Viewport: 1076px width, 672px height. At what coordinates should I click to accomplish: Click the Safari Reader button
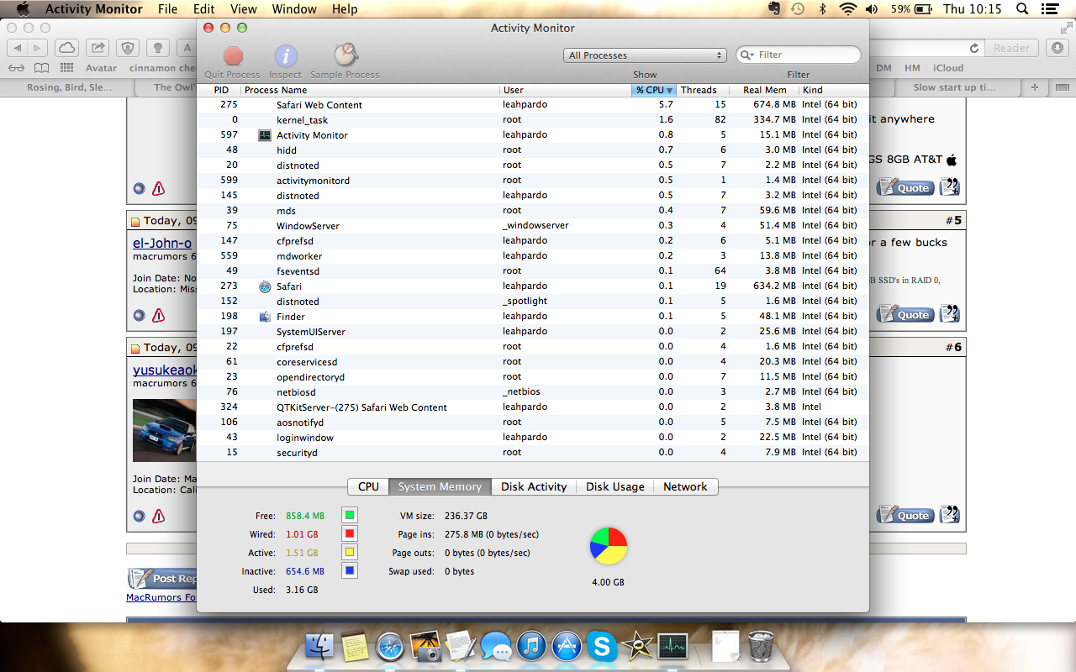coord(1011,48)
